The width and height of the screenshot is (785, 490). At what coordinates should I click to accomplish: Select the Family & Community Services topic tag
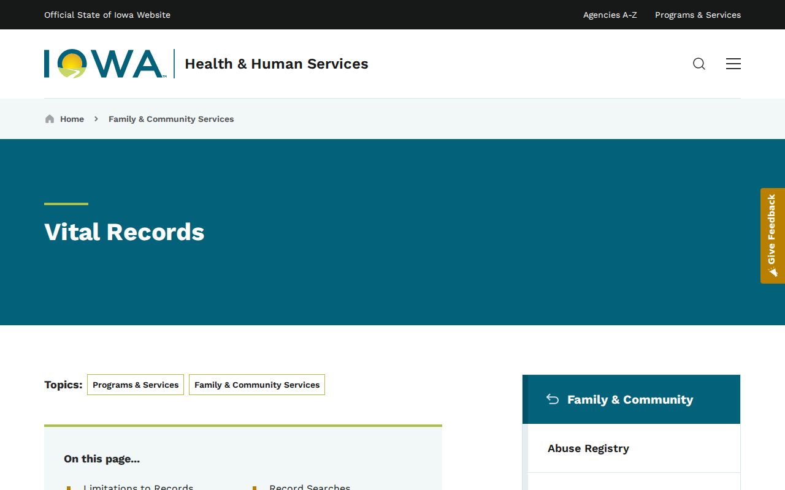[257, 385]
